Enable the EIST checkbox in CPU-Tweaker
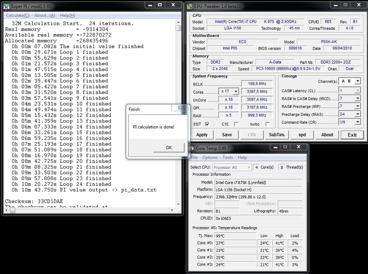 [207, 124]
